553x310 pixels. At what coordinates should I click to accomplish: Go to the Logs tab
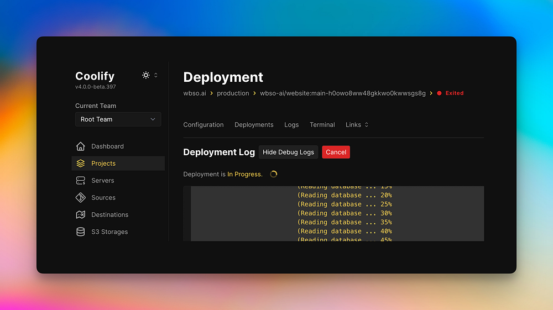(291, 125)
